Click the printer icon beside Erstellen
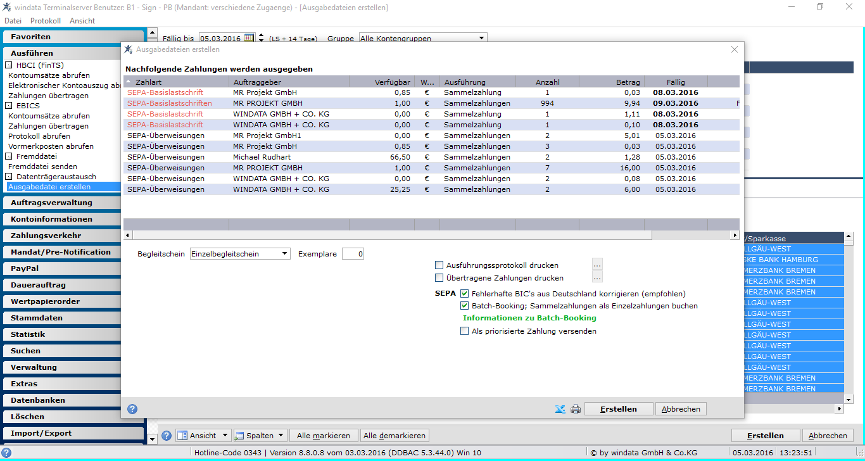 [x=576, y=409]
